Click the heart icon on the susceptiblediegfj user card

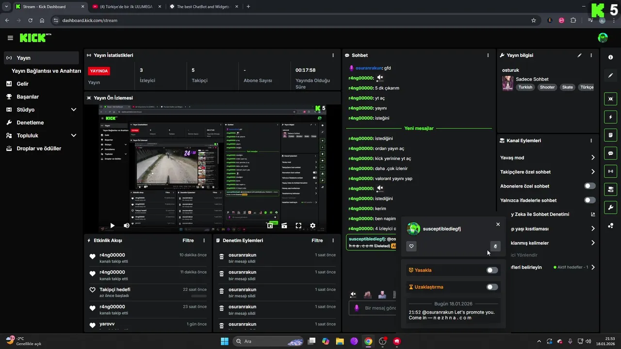(x=411, y=246)
